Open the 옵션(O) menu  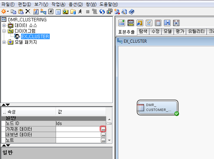tap(76, 4)
